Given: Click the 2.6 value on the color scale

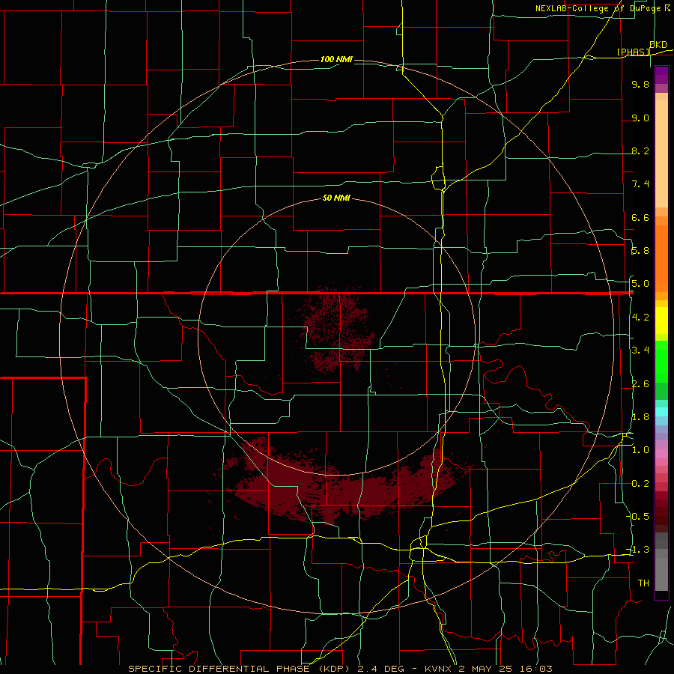Looking at the screenshot, I should coord(640,384).
